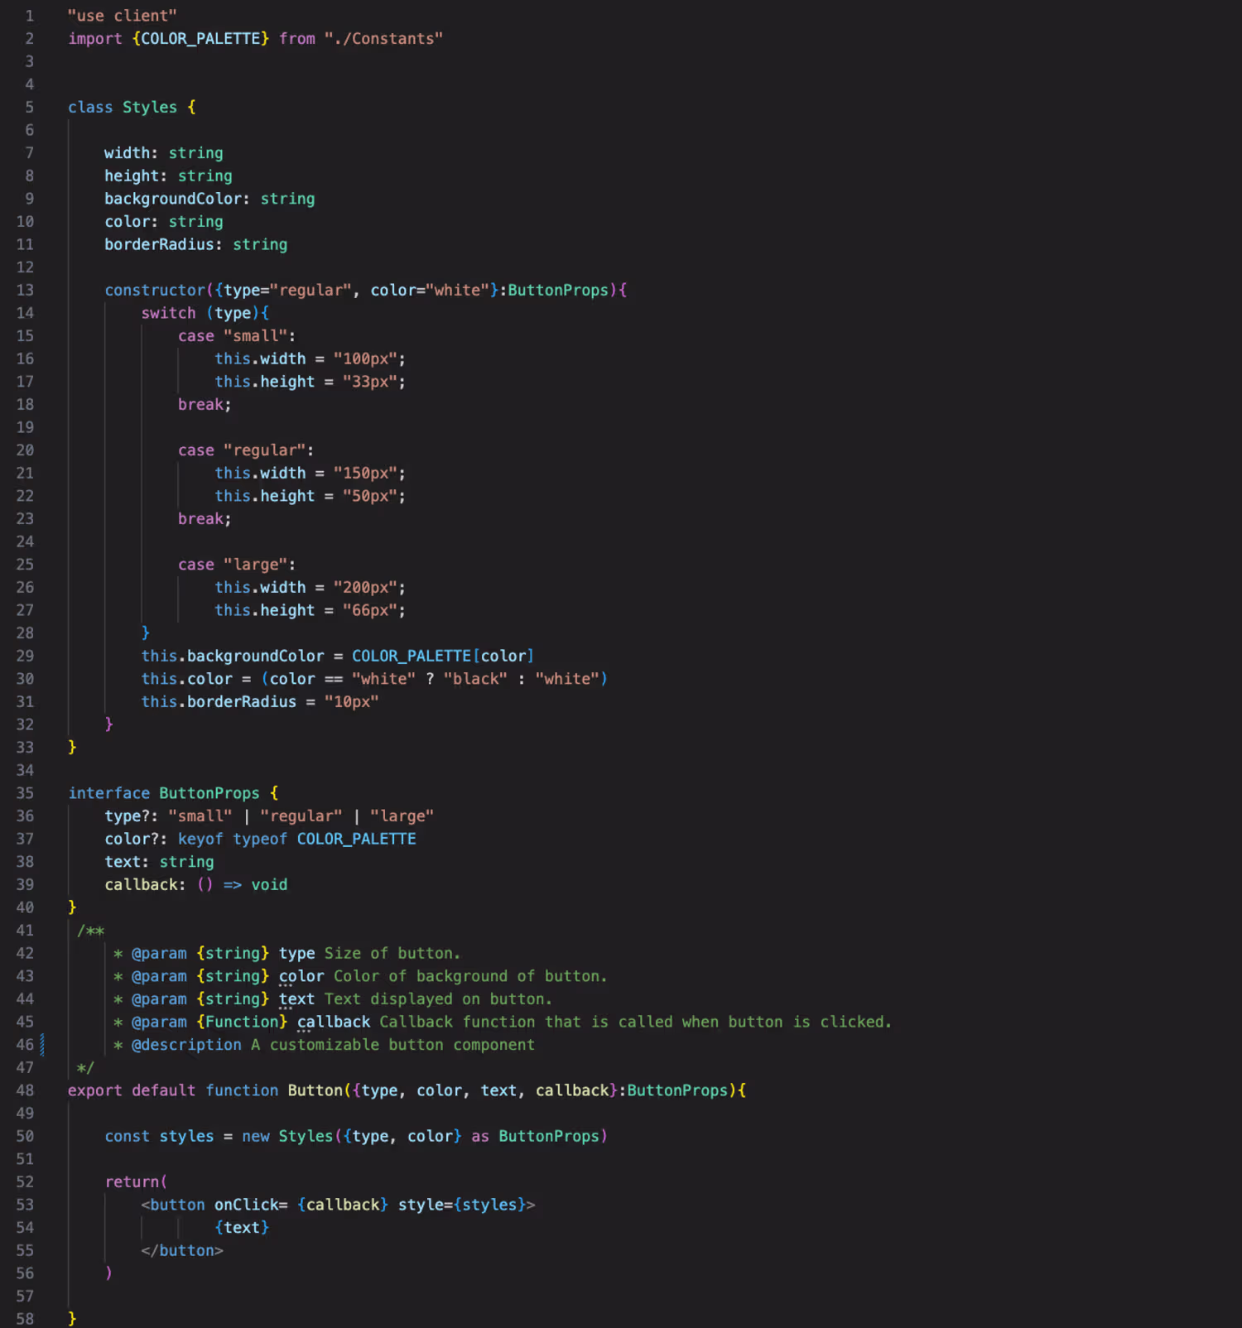This screenshot has width=1242, height=1328.
Task: Click the width: string property declaration
Action: [164, 153]
